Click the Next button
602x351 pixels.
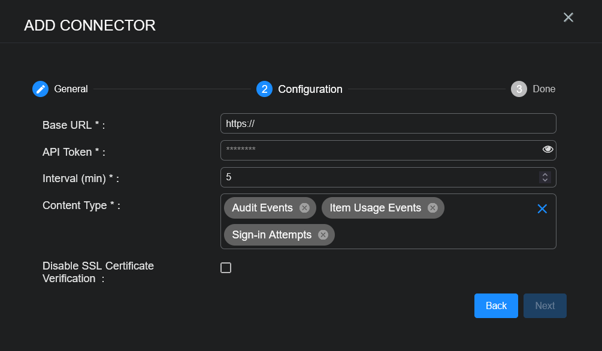[544, 305]
